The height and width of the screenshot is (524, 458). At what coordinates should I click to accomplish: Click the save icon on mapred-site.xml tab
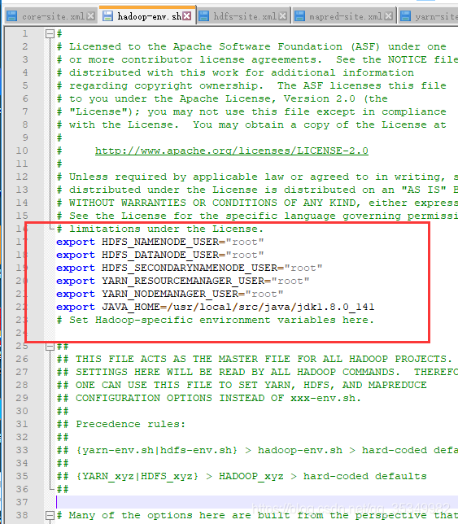pos(299,15)
